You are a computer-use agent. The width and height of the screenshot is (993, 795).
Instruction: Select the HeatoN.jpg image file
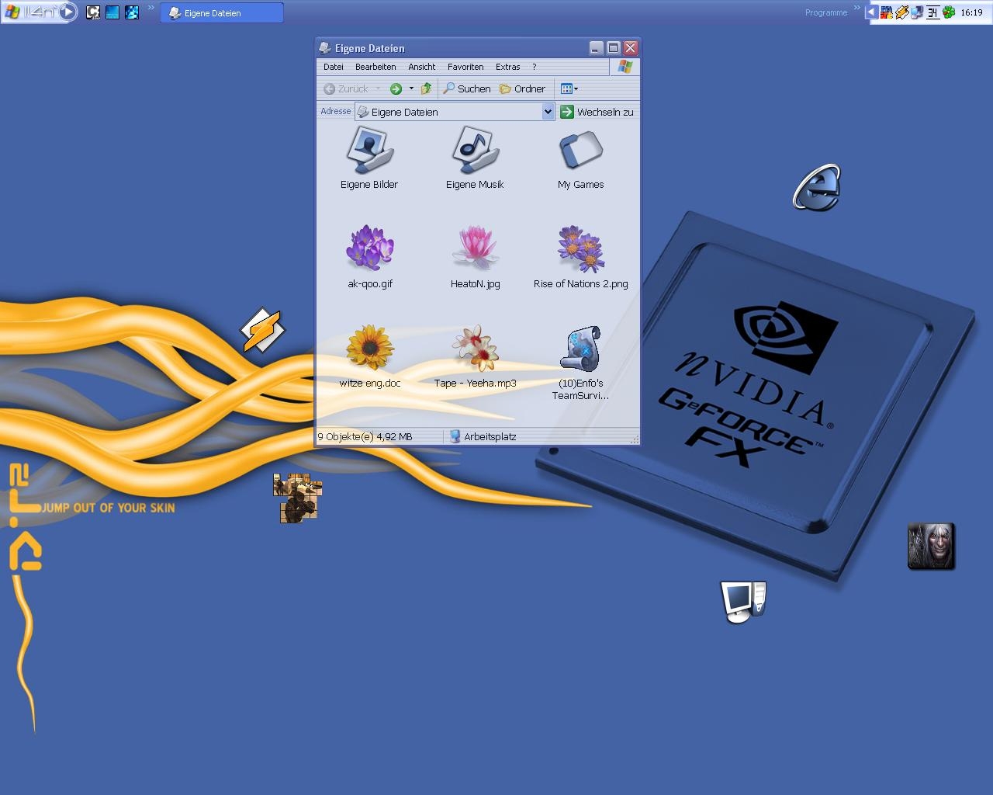(475, 257)
